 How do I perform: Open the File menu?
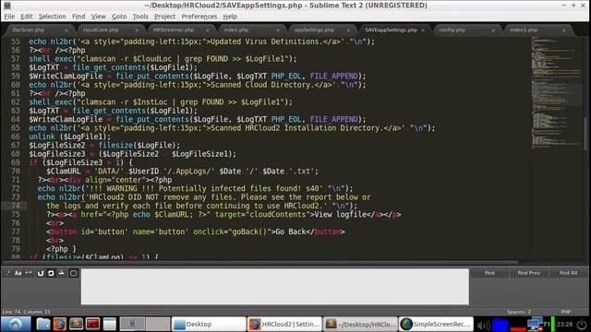(9, 17)
